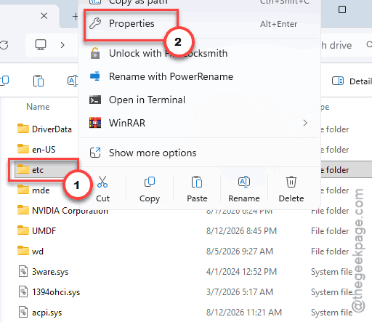Click the Delete trash icon in context menu
This screenshot has height=322, width=372.
coord(291,182)
